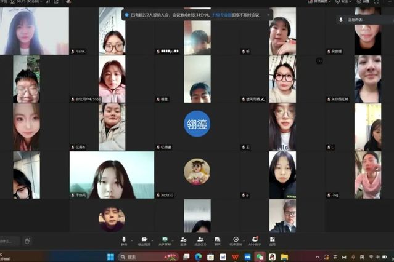This screenshot has height=262, width=394.
Task: Click the upgrade link in notification banner
Action: coord(222,15)
